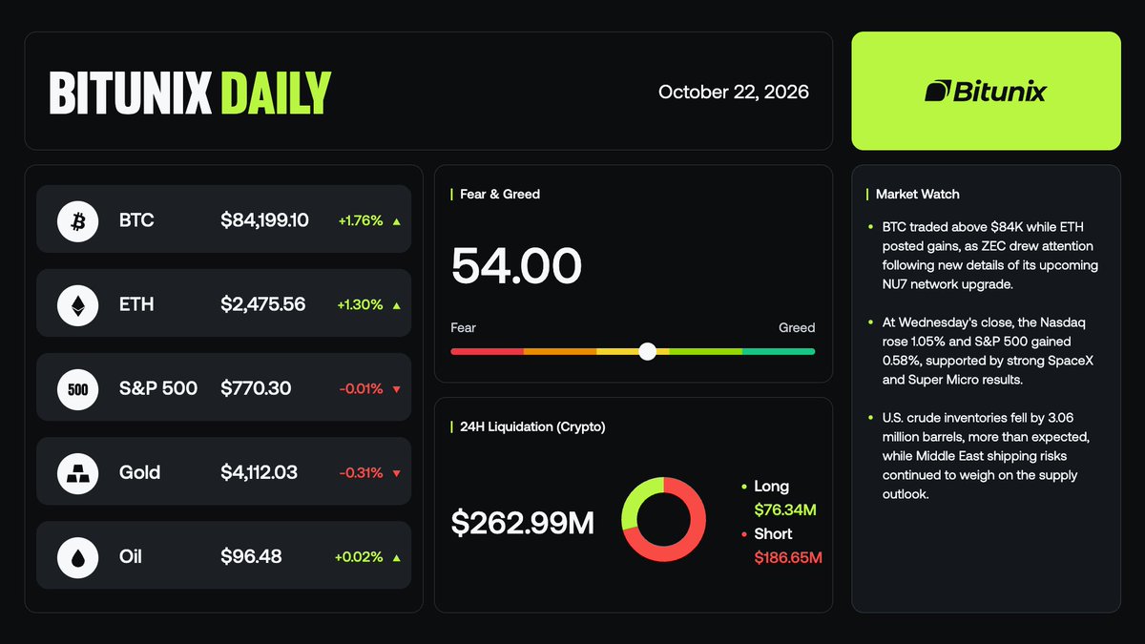Click the green up arrow beside Oil +0.02%
The width and height of the screenshot is (1145, 644).
pyautogui.click(x=396, y=557)
